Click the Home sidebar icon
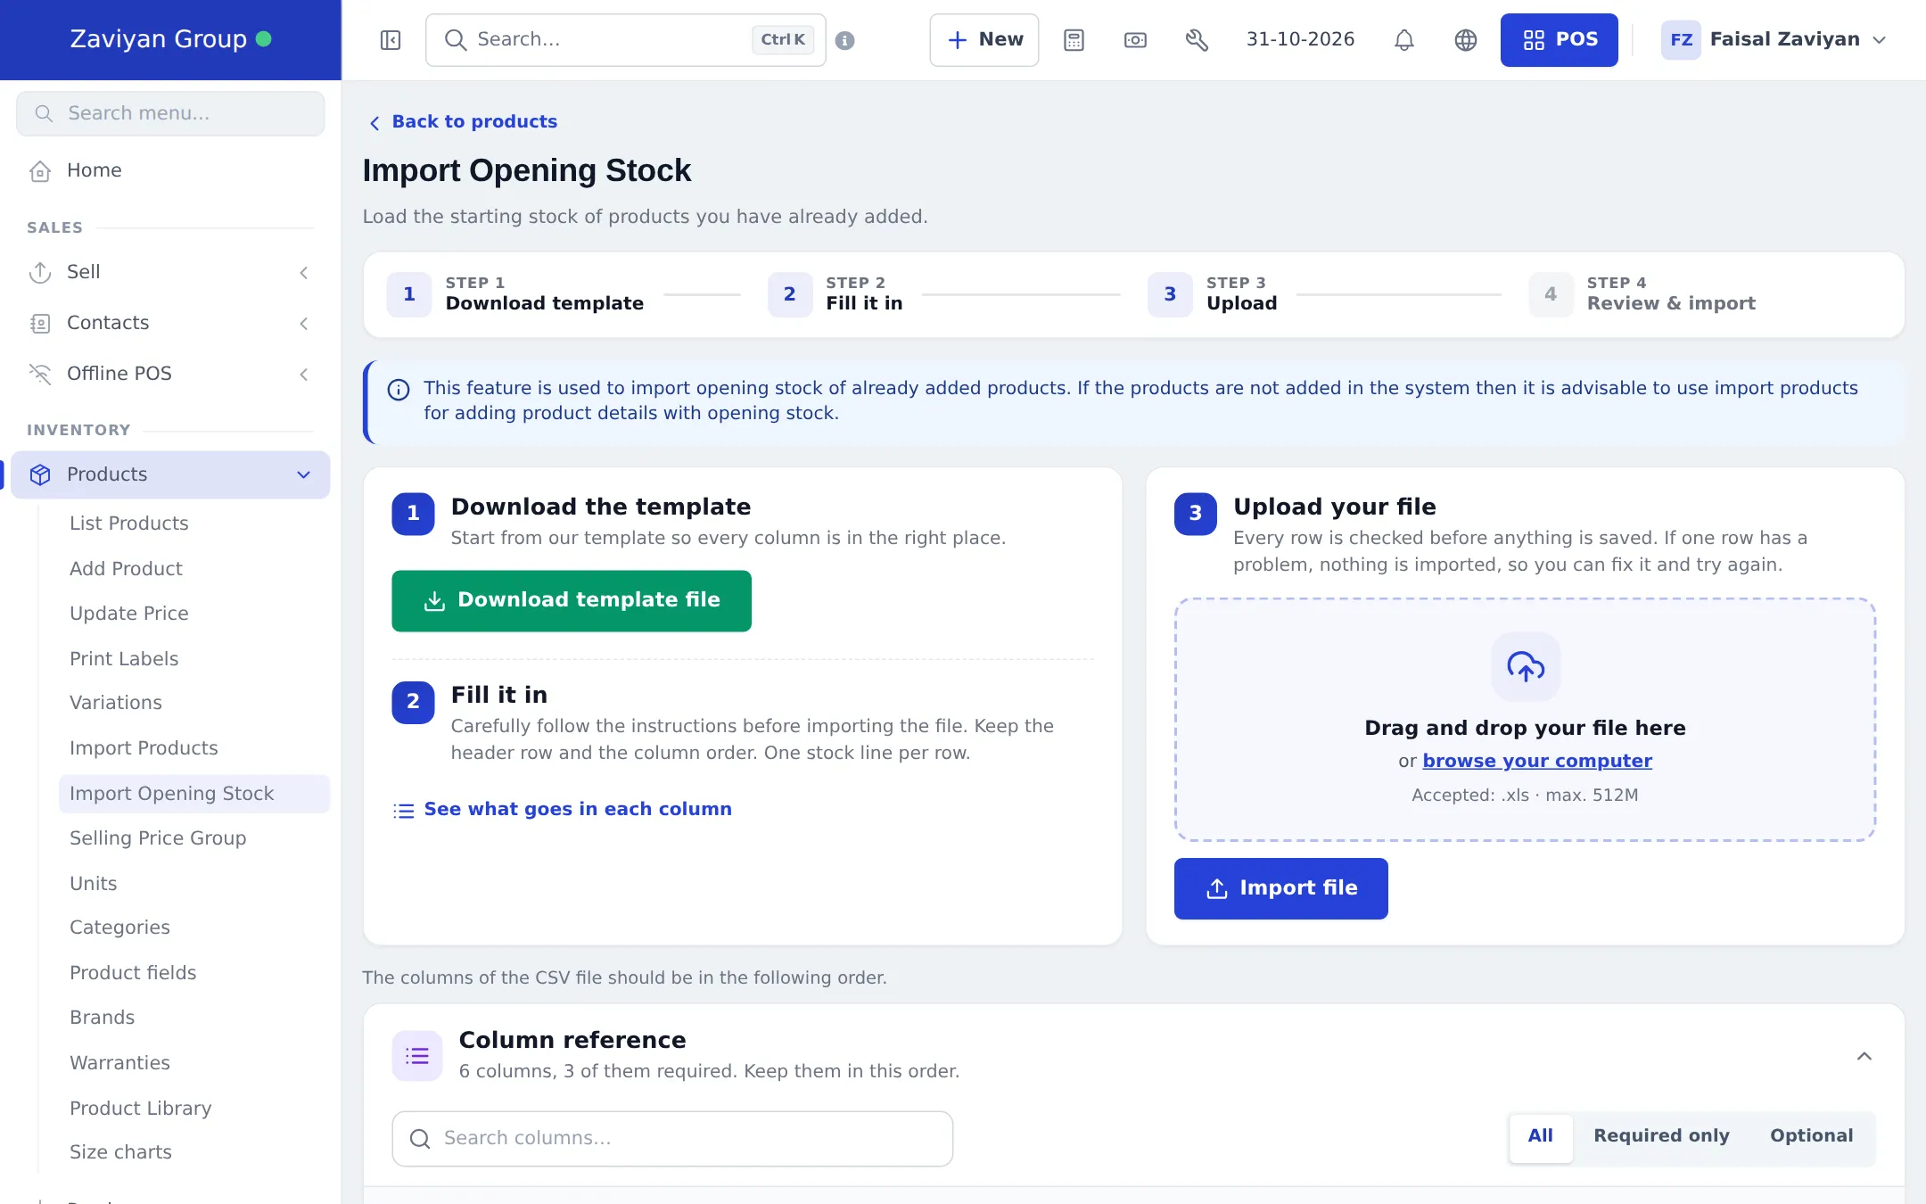Screen dimensions: 1926x1204 click(40, 171)
